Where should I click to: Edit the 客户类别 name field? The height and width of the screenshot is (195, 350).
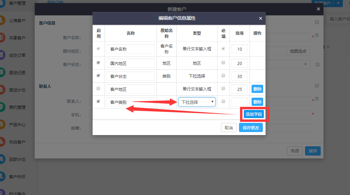pos(131,102)
